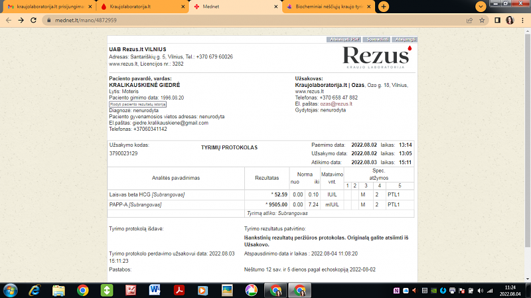531x298 pixels.
Task: Show patient results history button
Action: pos(137,104)
